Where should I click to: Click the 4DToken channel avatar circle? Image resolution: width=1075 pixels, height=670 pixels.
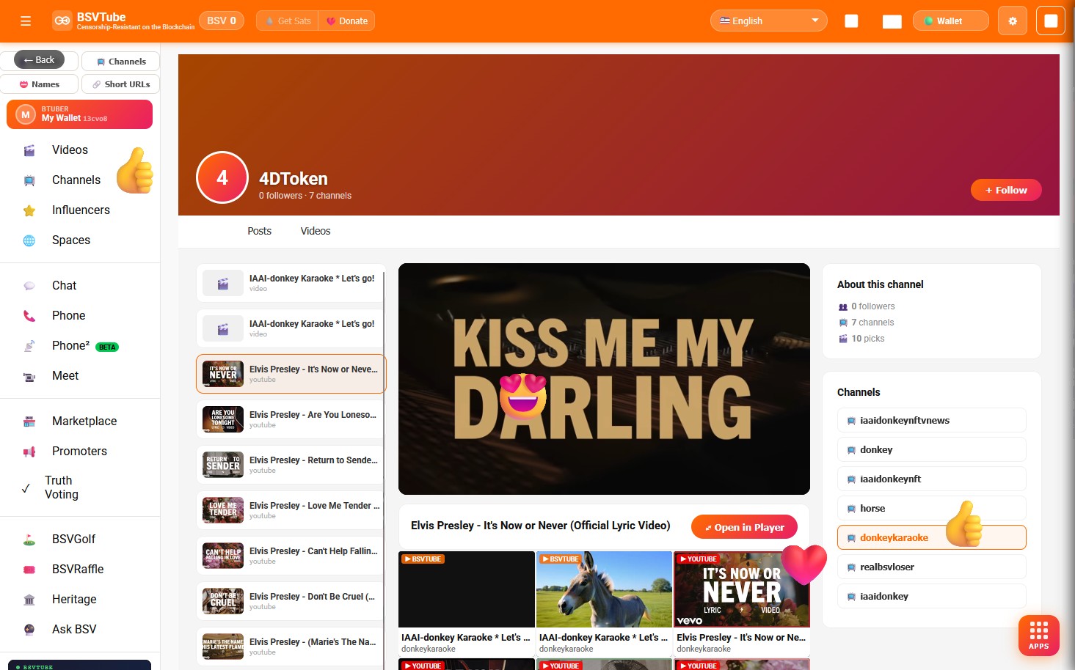click(x=222, y=177)
